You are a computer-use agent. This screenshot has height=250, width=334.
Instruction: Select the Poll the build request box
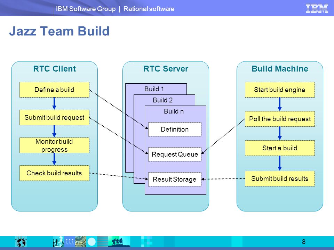[280, 119]
